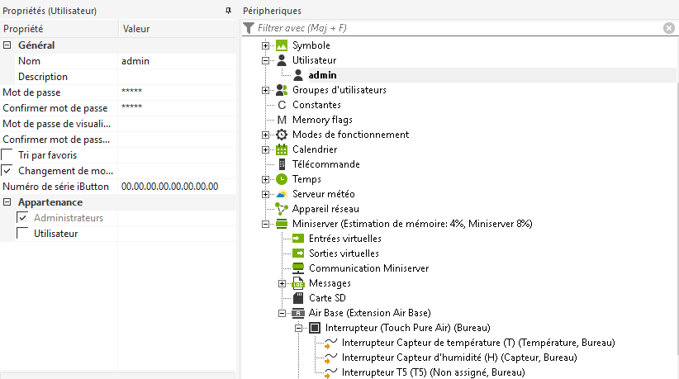Click the Communication Miniserver icon
This screenshot has height=379, width=679.
(x=298, y=268)
